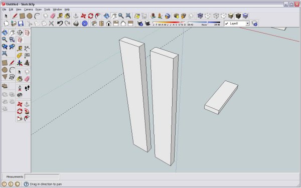This screenshot has height=188, width=301.
Task: Switch to Iso view icon
Action: pos(94,24)
